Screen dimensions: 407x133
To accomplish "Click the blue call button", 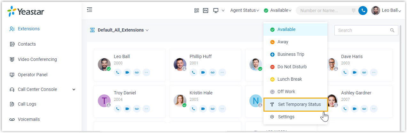I will click(363, 11).
